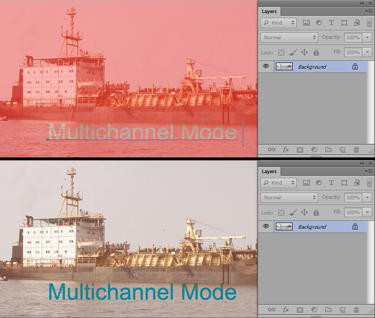Hide the Background layer in upper panel
The width and height of the screenshot is (375, 318).
pos(266,67)
